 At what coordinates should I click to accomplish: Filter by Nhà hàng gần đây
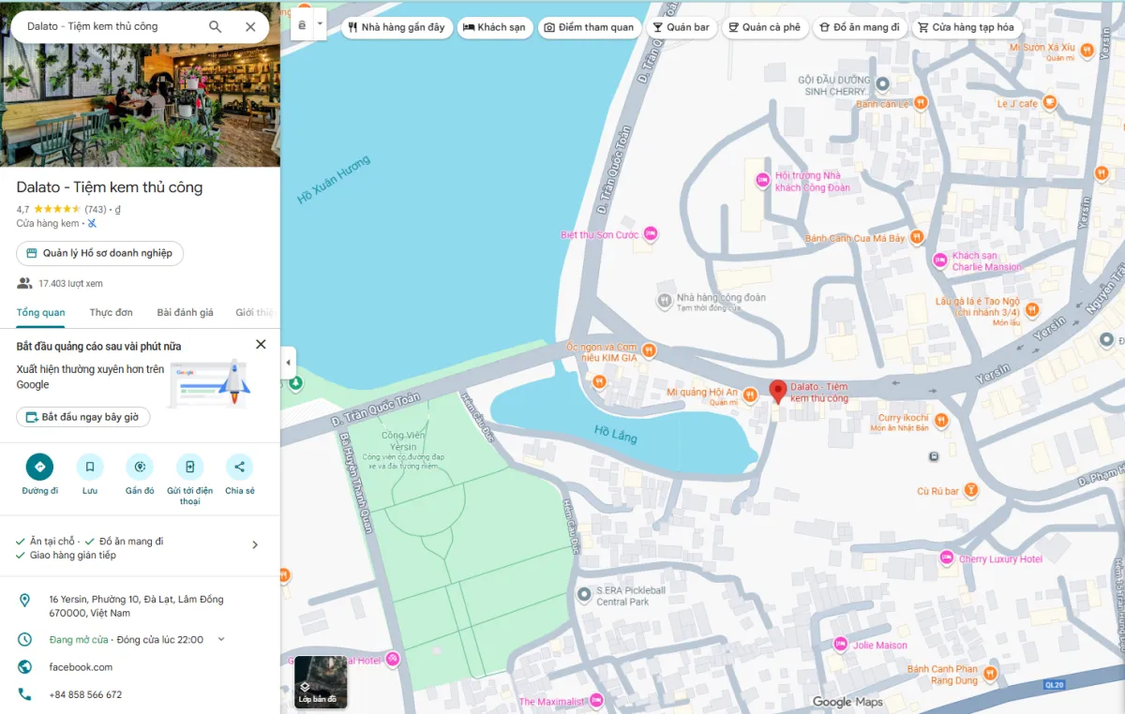pyautogui.click(x=396, y=27)
